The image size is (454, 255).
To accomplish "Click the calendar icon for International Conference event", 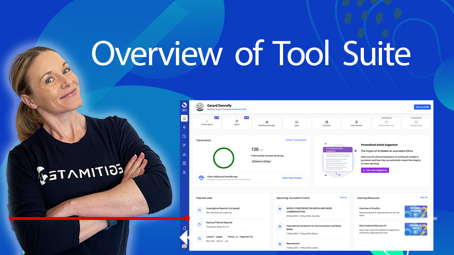I will [279, 227].
